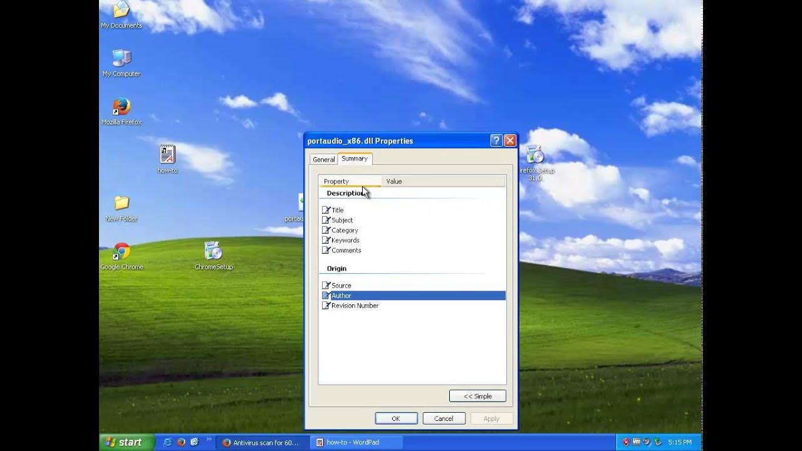The width and height of the screenshot is (802, 451).
Task: Select the Source property row
Action: click(x=412, y=286)
